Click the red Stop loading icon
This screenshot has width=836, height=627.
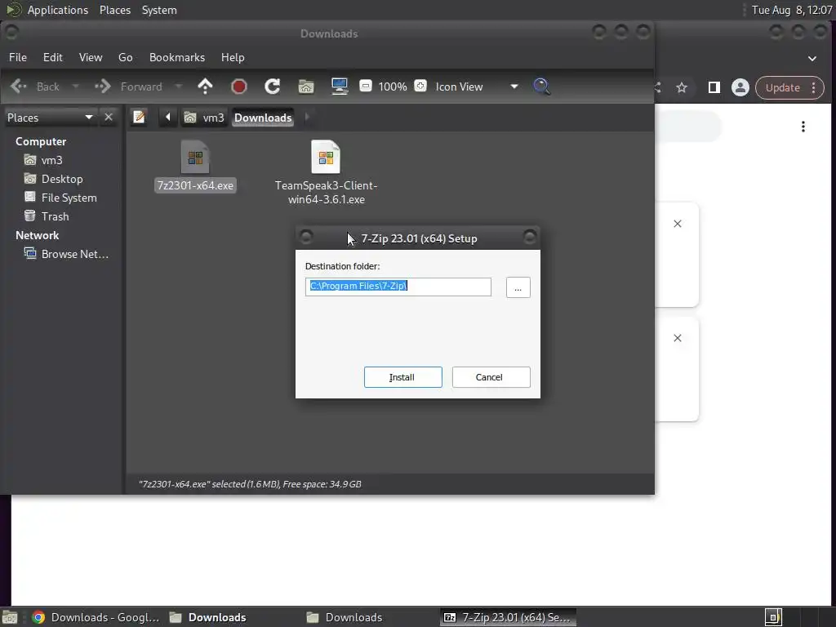coord(239,87)
